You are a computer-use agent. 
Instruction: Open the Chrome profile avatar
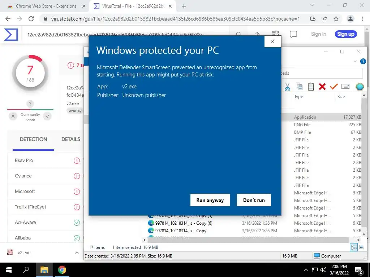350,19
